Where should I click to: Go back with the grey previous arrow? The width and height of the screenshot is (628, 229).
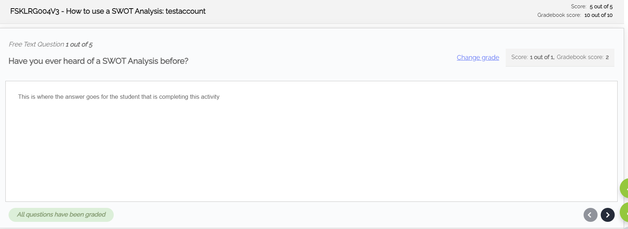pos(590,215)
